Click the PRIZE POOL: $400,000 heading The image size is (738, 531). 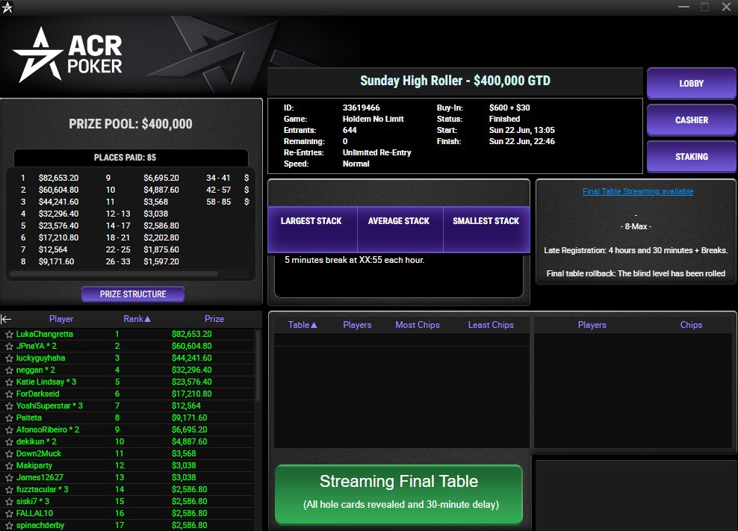(x=131, y=124)
